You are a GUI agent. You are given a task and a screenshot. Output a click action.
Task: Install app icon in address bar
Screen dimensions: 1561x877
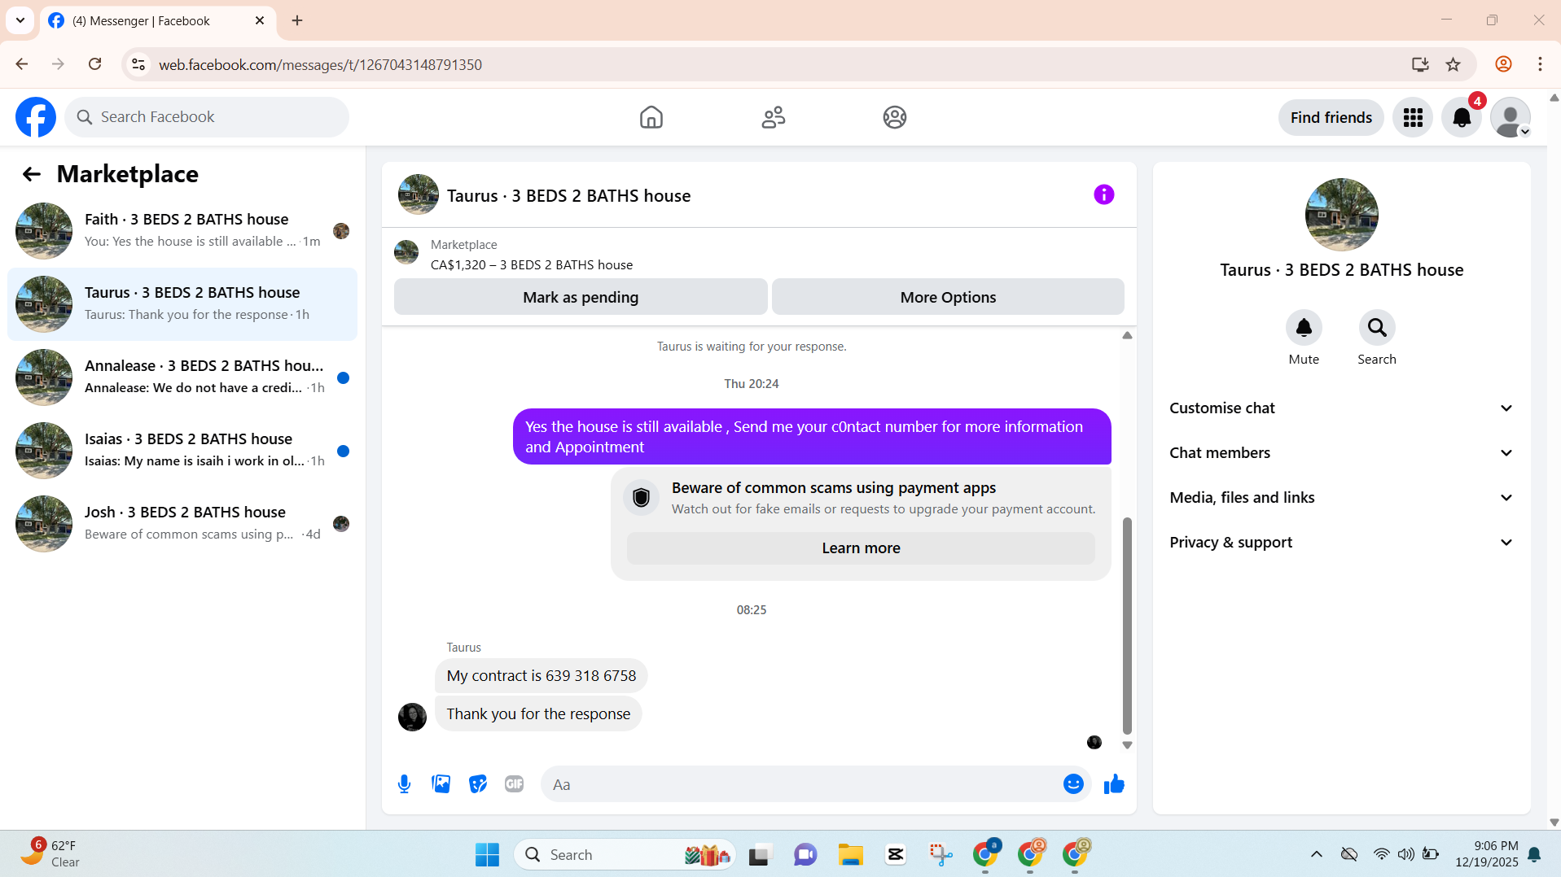click(x=1420, y=64)
